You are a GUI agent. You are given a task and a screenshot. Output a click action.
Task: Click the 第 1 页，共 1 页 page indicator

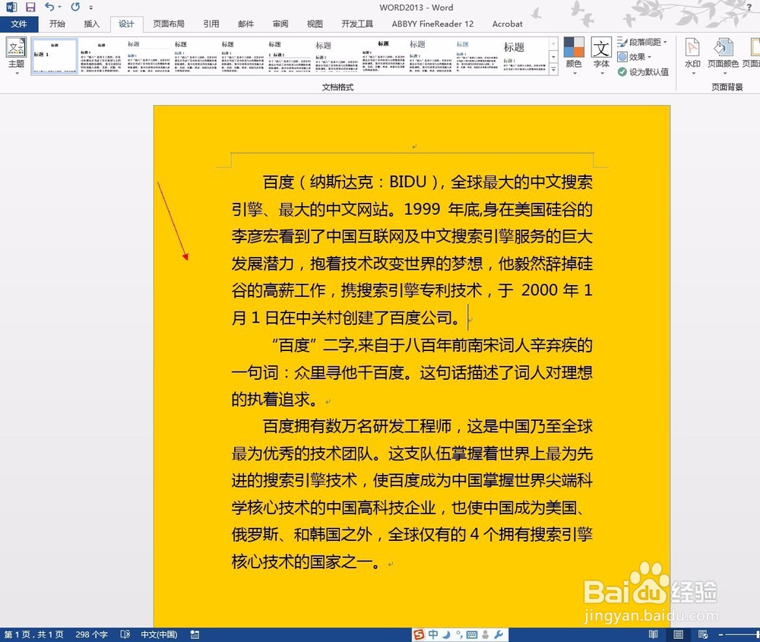tap(34, 634)
